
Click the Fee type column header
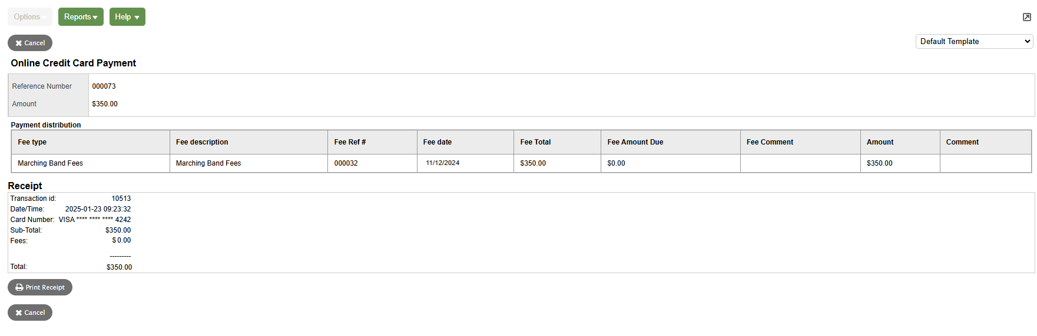[x=32, y=142]
